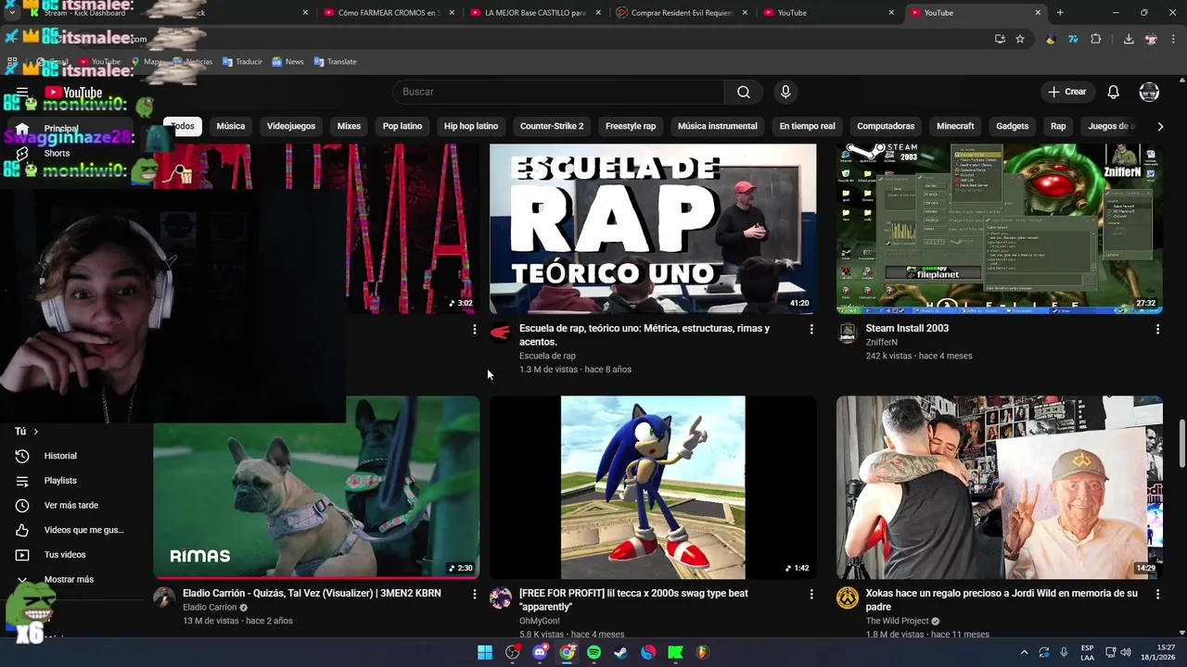Select the Videojuegos filter chip
The image size is (1187, 667).
coord(291,126)
